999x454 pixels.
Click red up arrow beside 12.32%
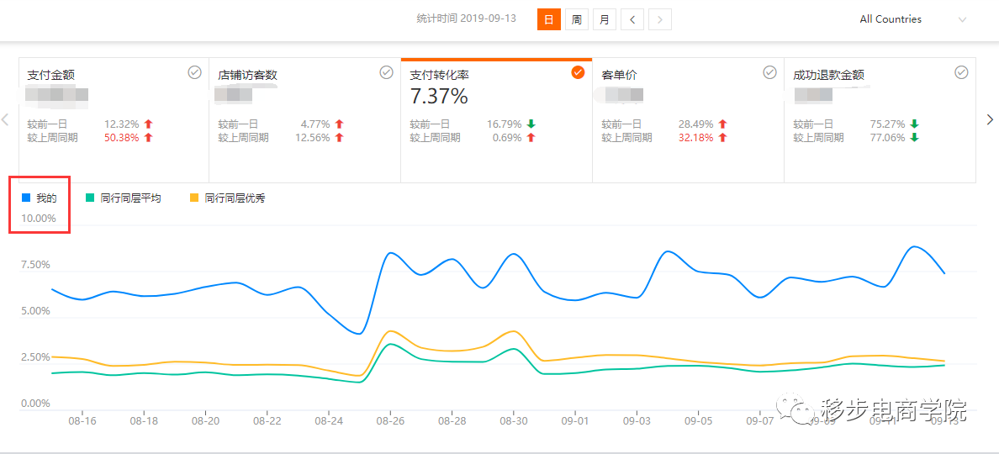(x=148, y=124)
